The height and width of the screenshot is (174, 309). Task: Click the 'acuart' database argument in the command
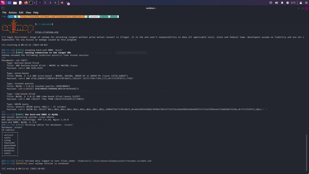(94, 17)
